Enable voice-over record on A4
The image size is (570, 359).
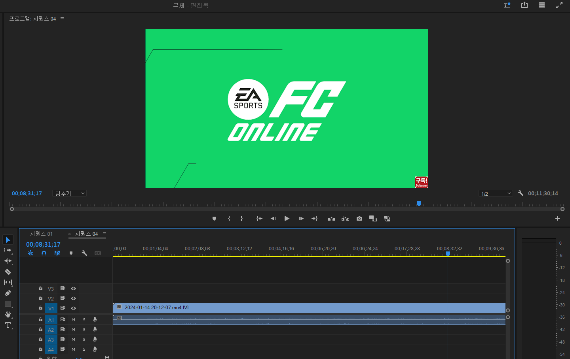(95, 349)
